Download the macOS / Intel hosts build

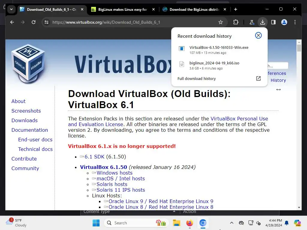pos(121,178)
